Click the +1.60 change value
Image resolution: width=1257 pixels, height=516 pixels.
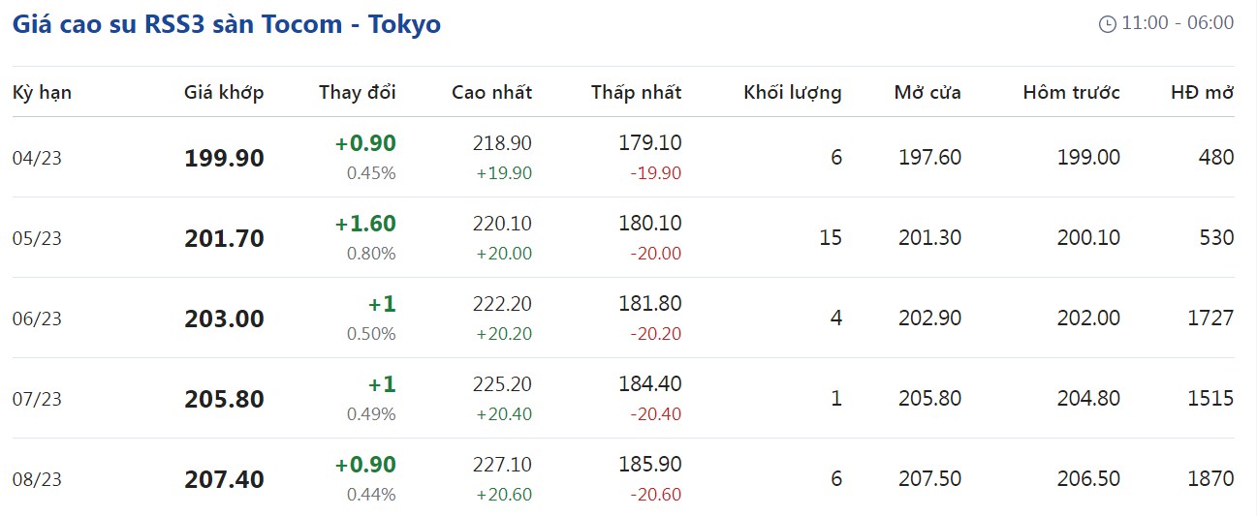point(365,224)
